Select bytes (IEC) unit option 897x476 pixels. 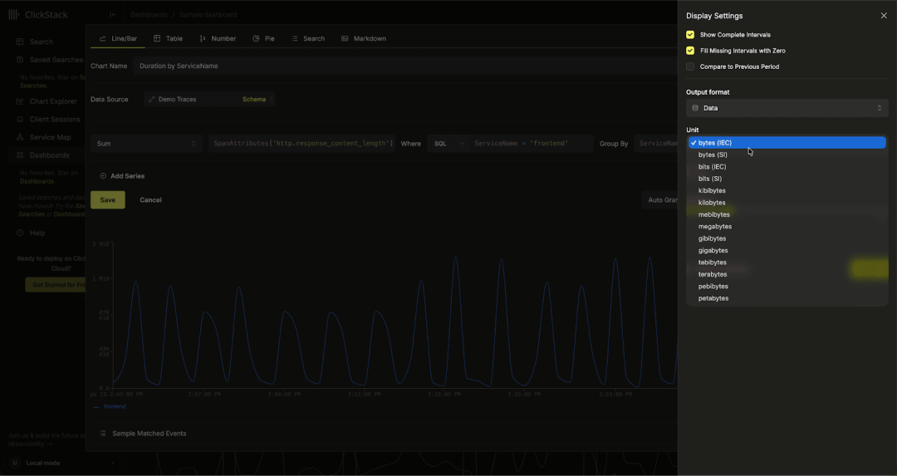(x=787, y=143)
